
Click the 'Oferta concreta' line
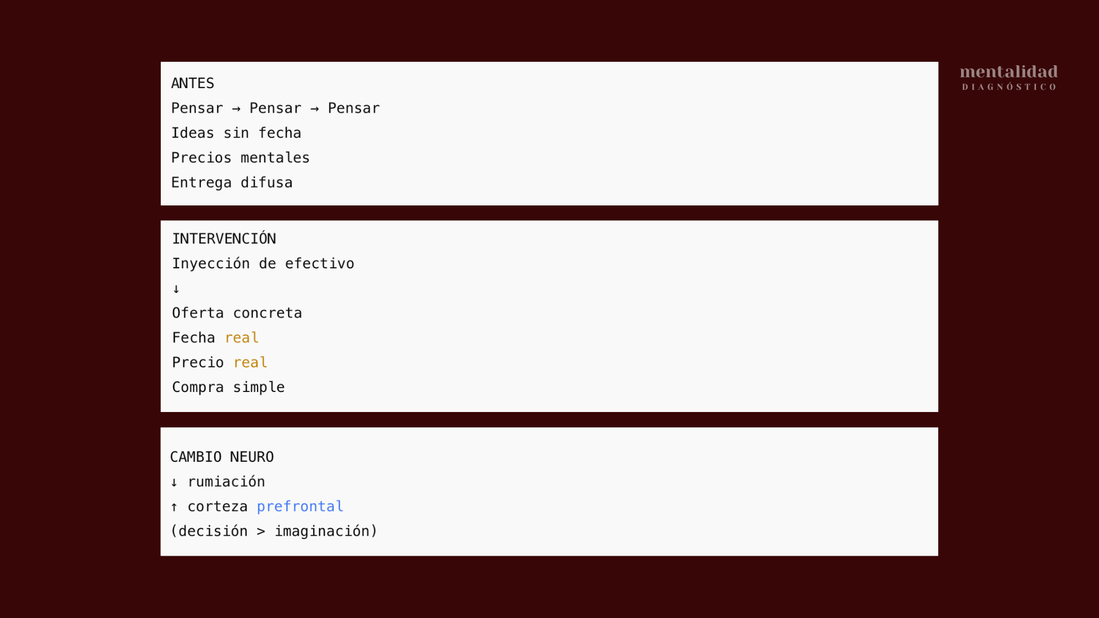pyautogui.click(x=237, y=313)
